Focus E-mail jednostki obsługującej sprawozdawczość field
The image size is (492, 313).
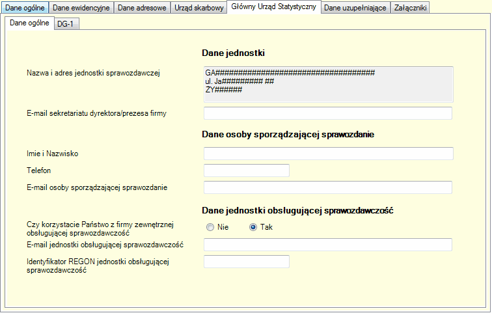[x=328, y=245]
